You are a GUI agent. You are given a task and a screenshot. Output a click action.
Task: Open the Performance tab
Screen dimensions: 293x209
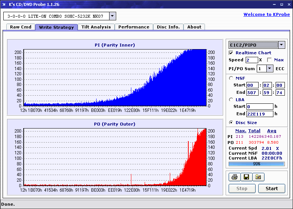tap(134, 27)
